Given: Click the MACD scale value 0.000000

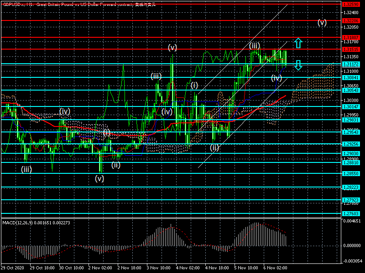Looking at the screenshot, I should coord(352,246).
